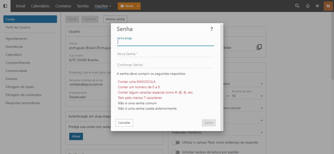Click the Confirmar Senha input field

coord(165,65)
